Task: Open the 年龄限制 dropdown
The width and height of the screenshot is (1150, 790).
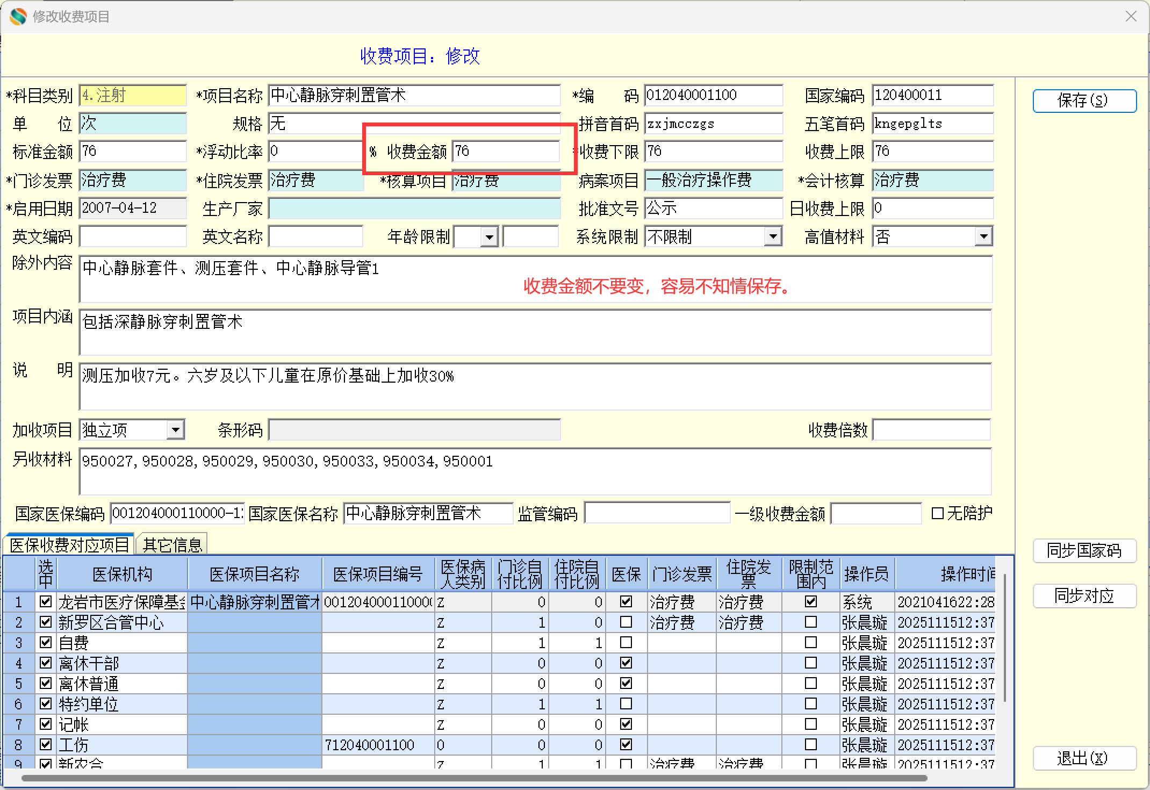Action: click(x=489, y=237)
